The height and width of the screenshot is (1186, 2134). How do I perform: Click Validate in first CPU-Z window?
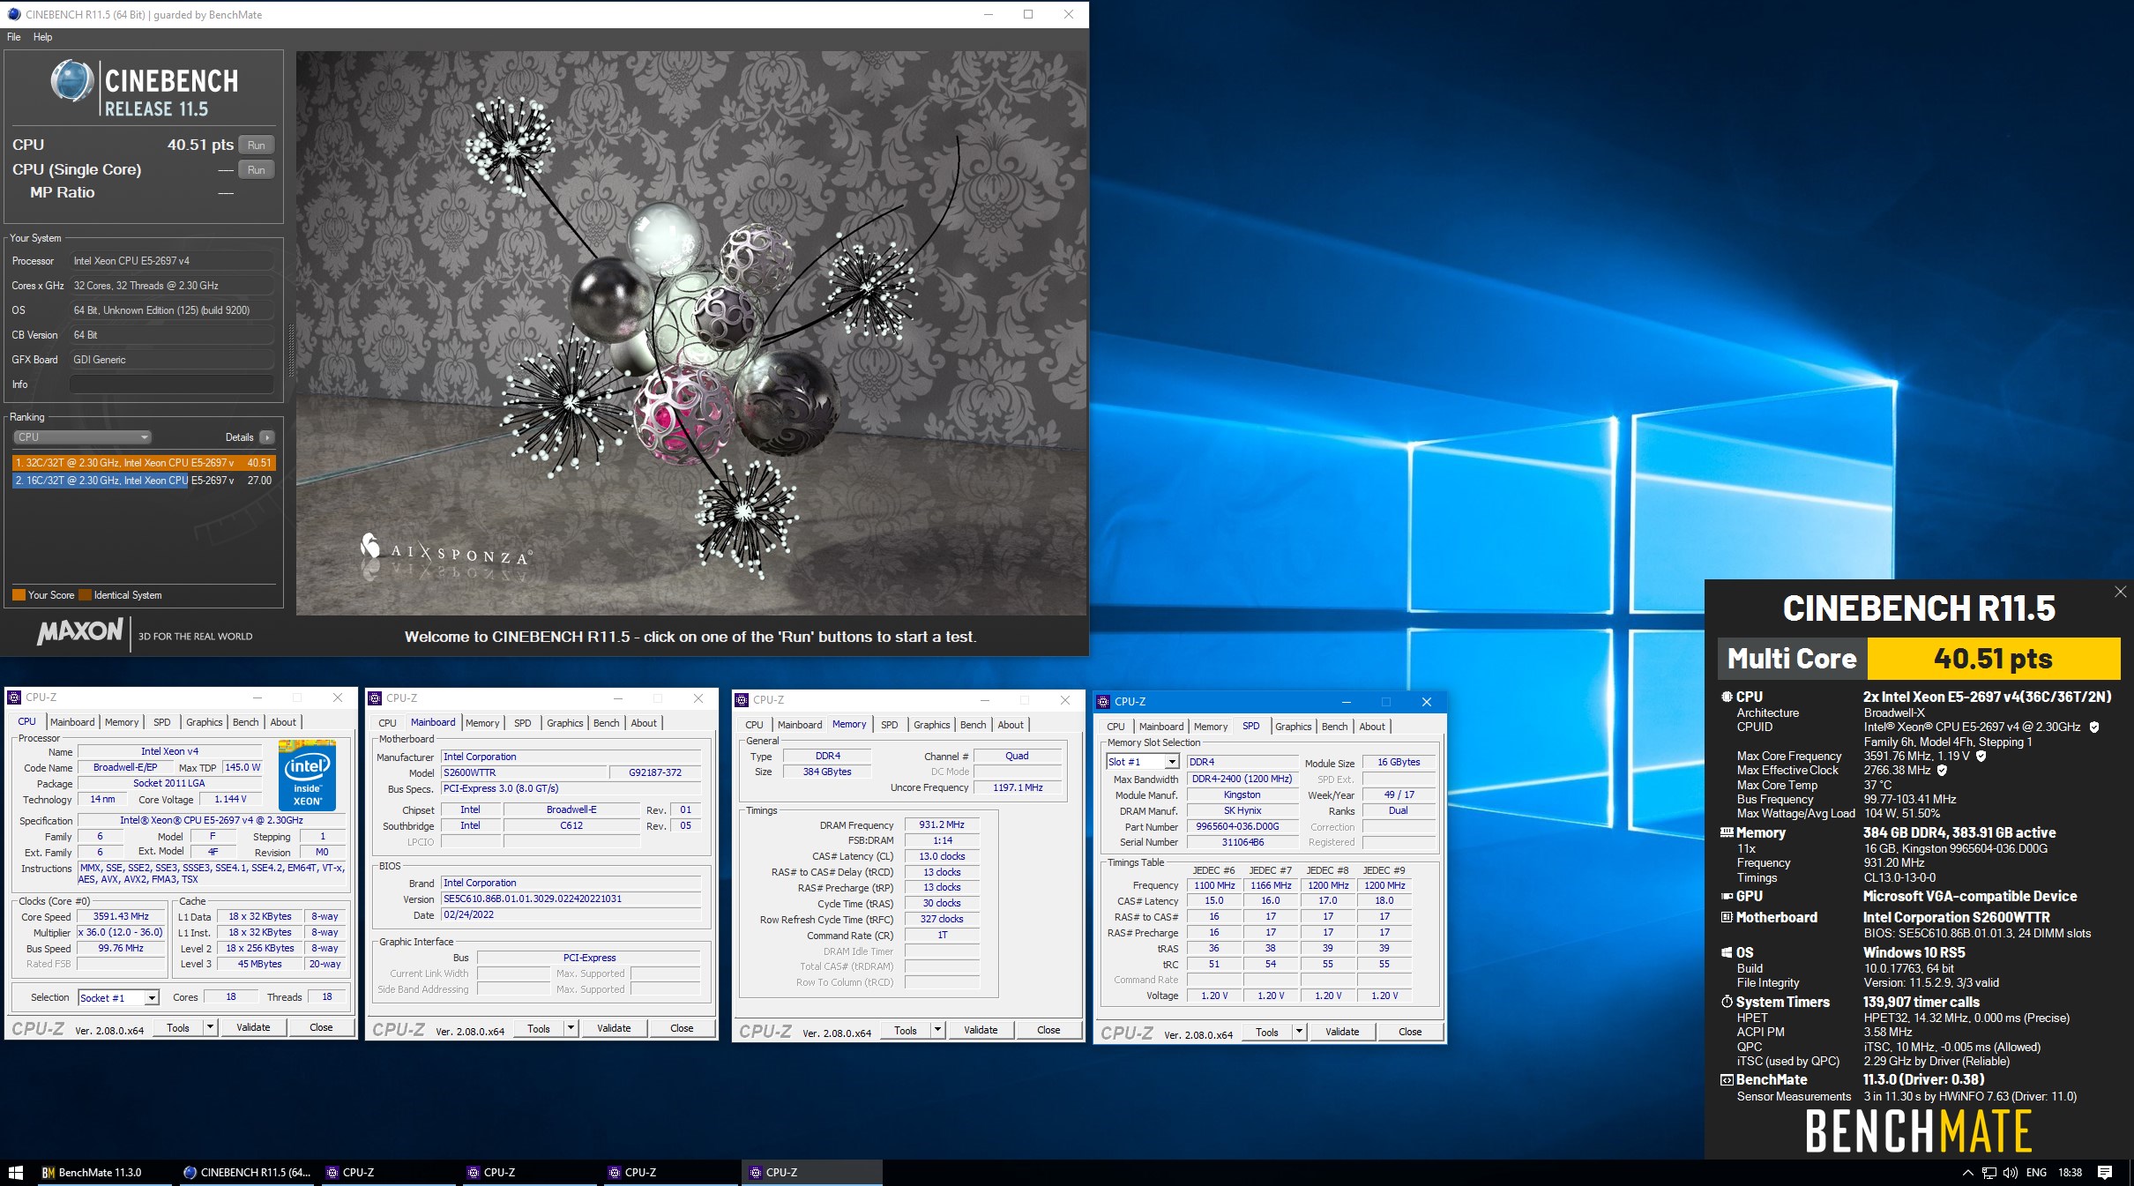[x=253, y=1028]
